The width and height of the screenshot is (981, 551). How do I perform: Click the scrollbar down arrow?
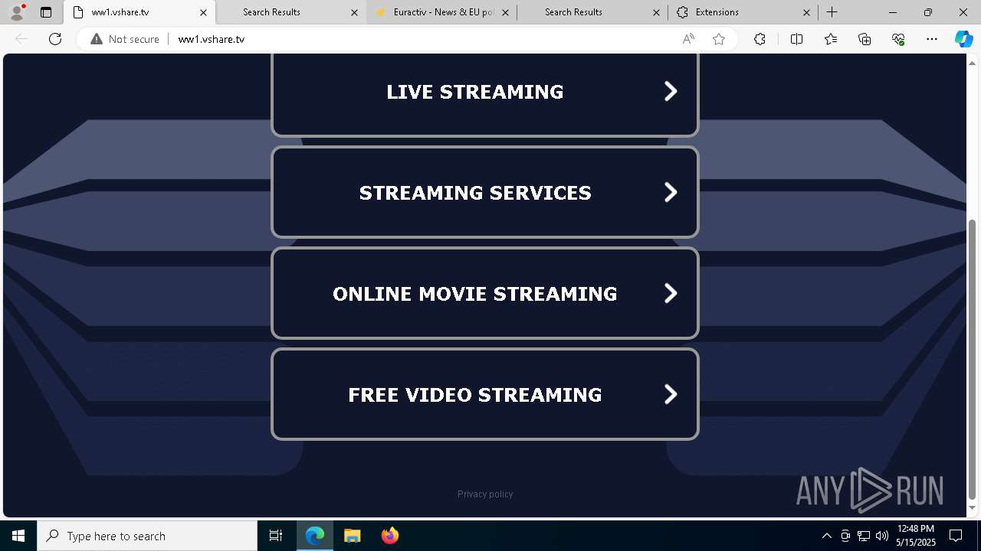973,508
